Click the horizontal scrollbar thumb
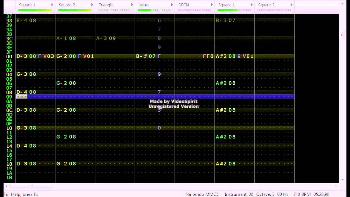The width and height of the screenshot is (350, 197). tap(31, 186)
